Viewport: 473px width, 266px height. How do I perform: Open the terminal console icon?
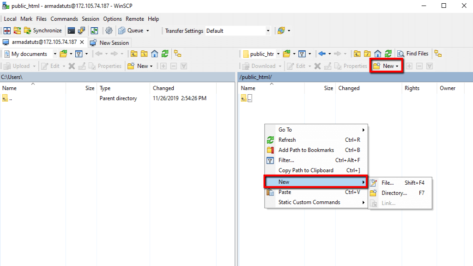[x=71, y=30]
